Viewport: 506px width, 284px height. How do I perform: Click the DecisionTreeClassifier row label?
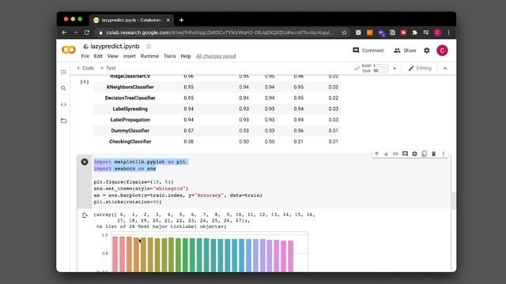(130, 98)
